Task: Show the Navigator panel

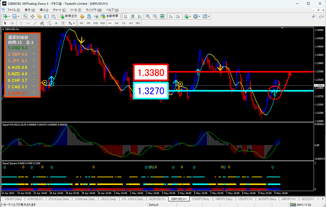Action: coord(39,16)
